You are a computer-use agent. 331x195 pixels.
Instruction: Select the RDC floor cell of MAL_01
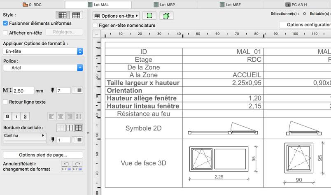(x=223, y=60)
